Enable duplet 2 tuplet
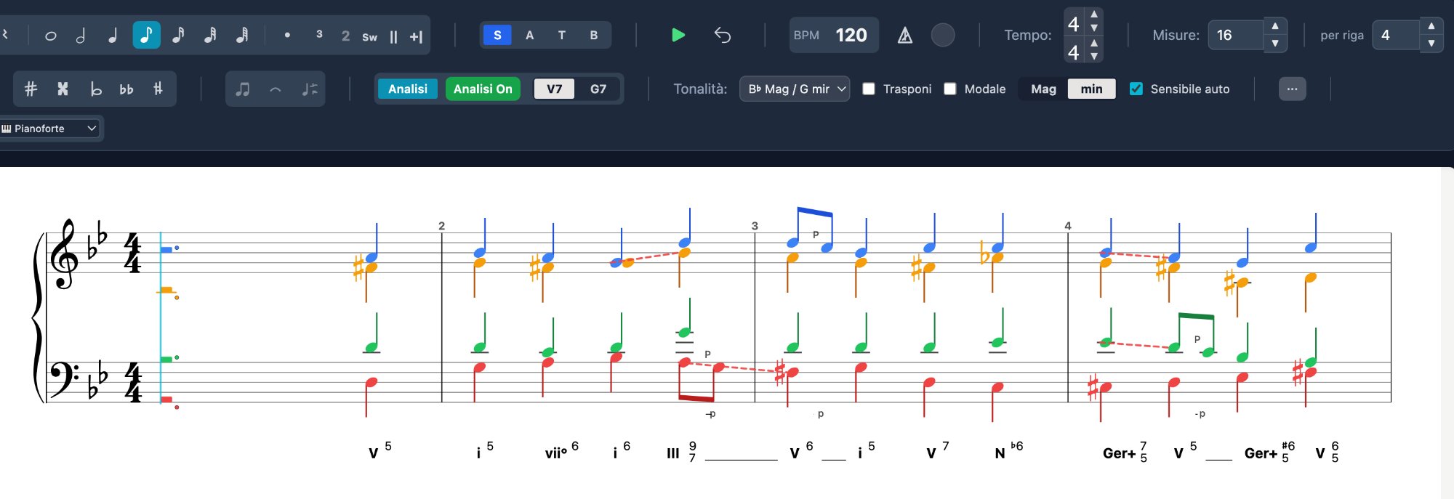Screen dimensions: 1454x499 pyautogui.click(x=345, y=36)
